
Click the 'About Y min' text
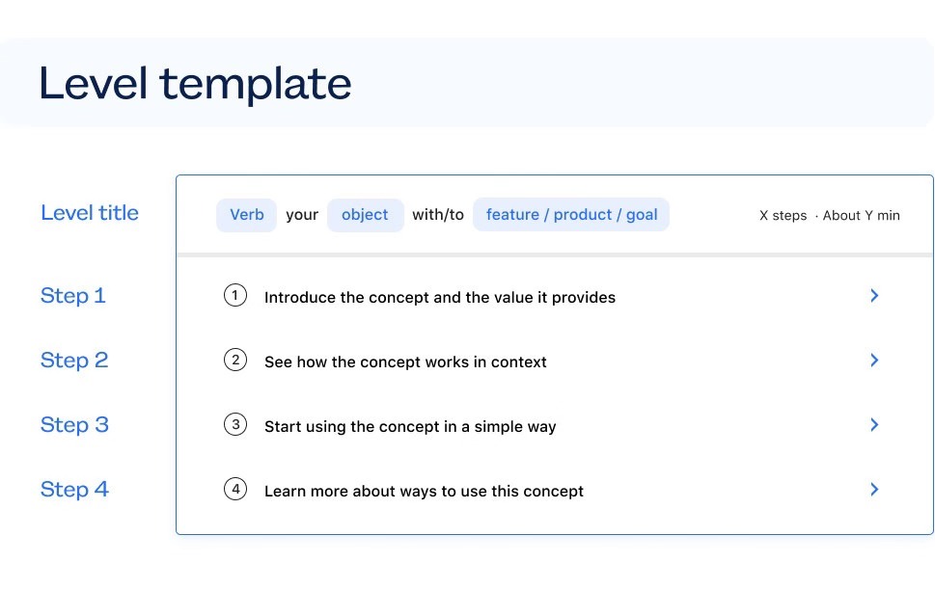point(861,216)
